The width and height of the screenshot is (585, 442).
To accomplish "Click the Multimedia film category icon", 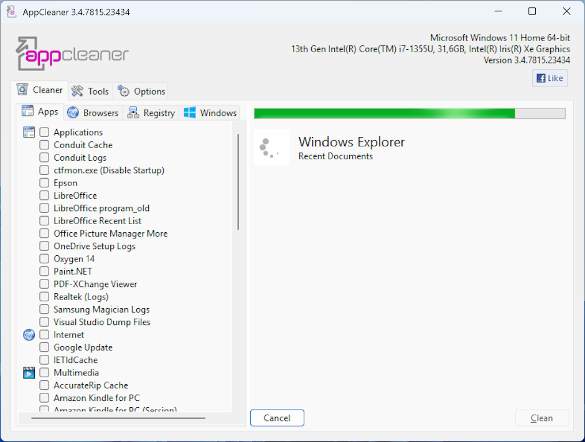I will (29, 373).
